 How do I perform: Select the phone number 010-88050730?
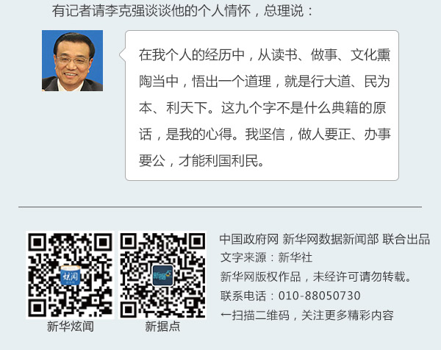point(319,296)
